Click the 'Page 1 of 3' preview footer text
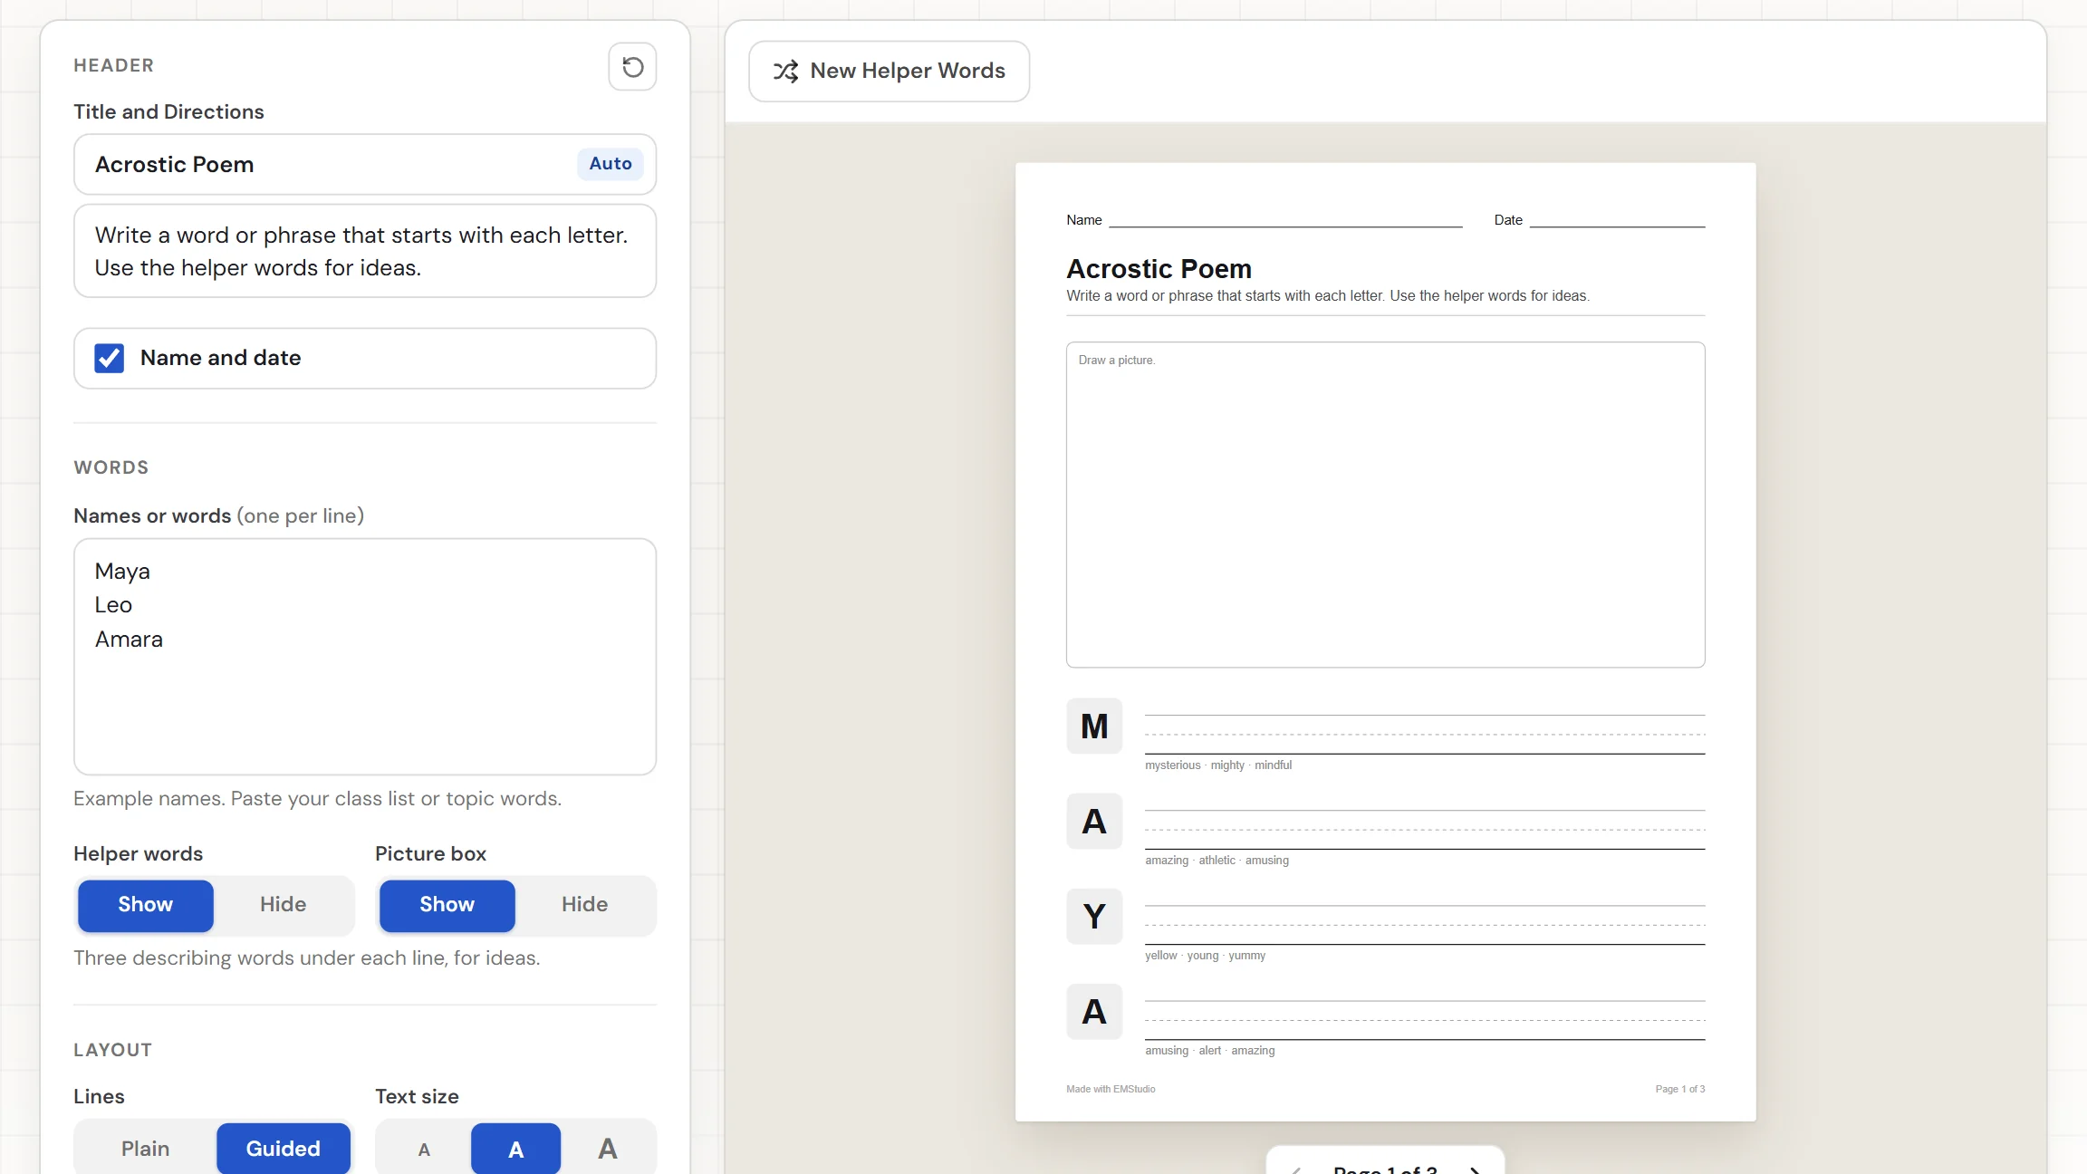Image resolution: width=2087 pixels, height=1174 pixels. pyautogui.click(x=1680, y=1090)
